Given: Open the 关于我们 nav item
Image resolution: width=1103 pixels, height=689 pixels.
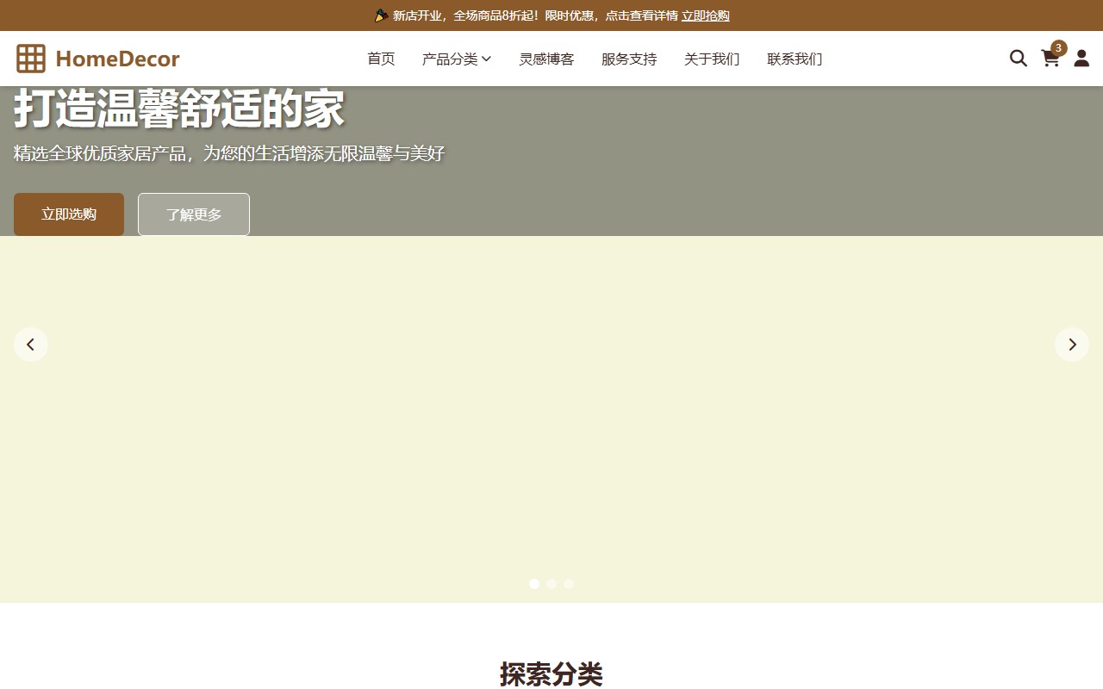Looking at the screenshot, I should (x=712, y=59).
